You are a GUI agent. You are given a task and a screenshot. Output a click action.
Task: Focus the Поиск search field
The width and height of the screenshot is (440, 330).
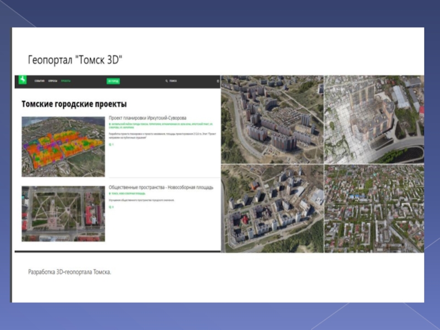[174, 81]
